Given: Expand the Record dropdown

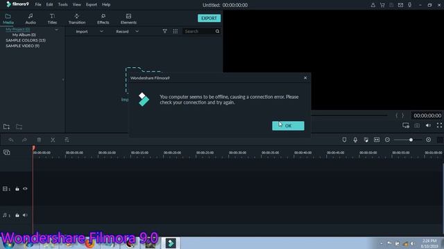Looking at the screenshot, I should [x=137, y=31].
